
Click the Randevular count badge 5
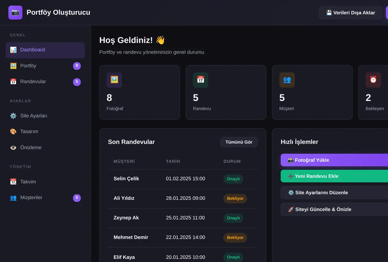[77, 82]
